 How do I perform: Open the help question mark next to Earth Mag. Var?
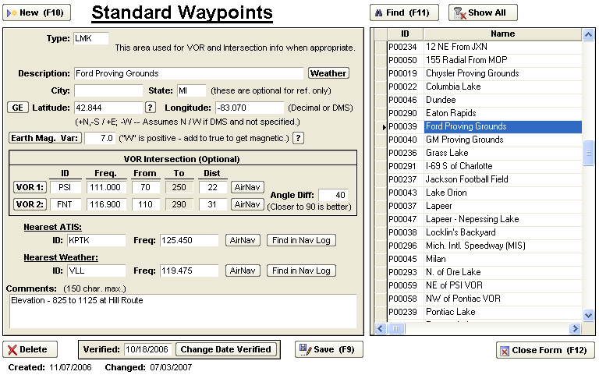click(299, 138)
